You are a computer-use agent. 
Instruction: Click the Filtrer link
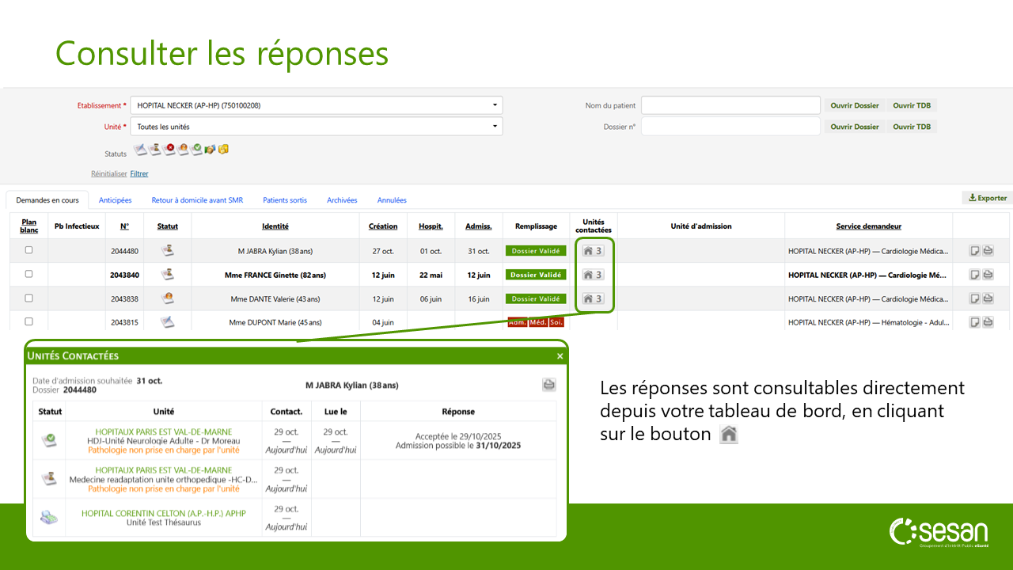(x=139, y=173)
